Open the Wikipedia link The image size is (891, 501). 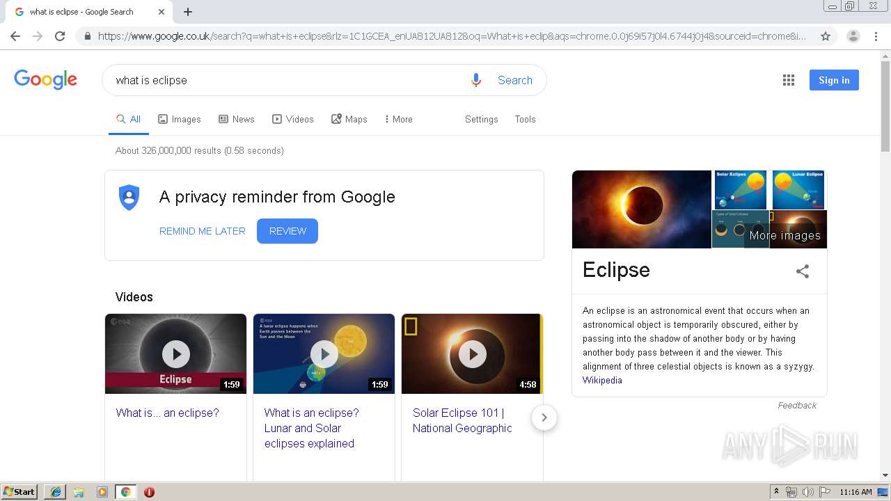point(602,380)
